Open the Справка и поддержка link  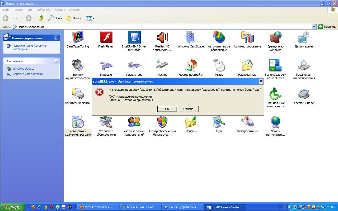[28, 74]
